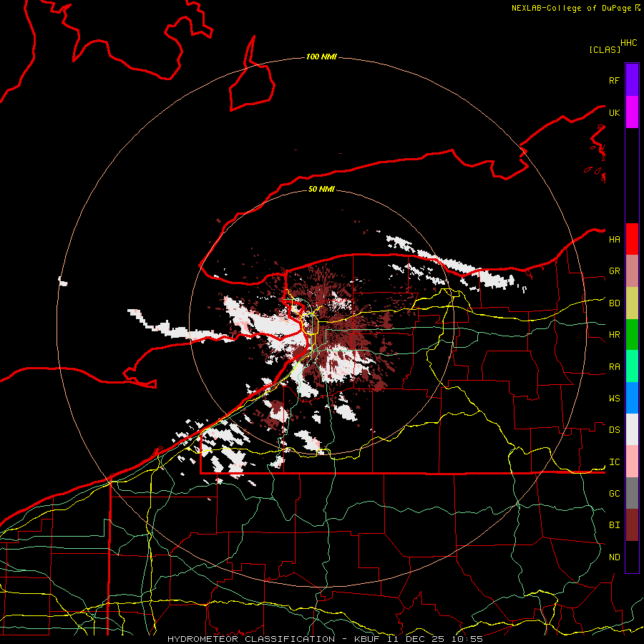Select the GR salmon legend swatch
644x644 pixels.
pos(632,271)
